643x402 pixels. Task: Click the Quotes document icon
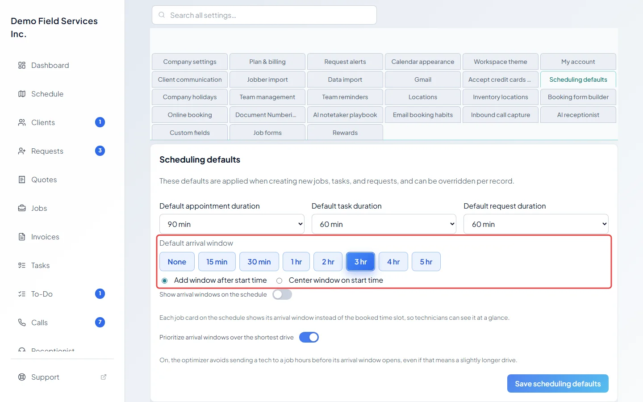(x=22, y=180)
